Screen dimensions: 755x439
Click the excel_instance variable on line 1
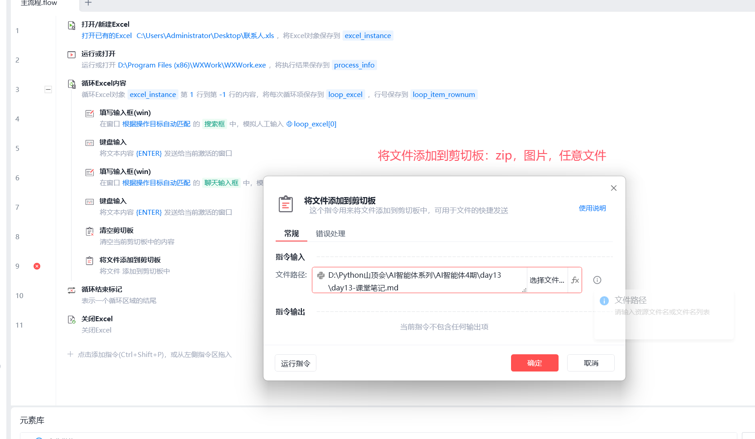click(x=368, y=36)
